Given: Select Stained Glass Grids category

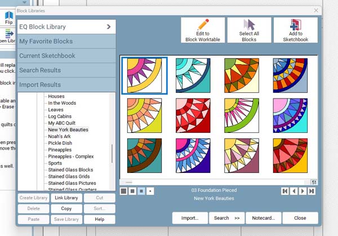Looking at the screenshot, I should click(x=69, y=176).
